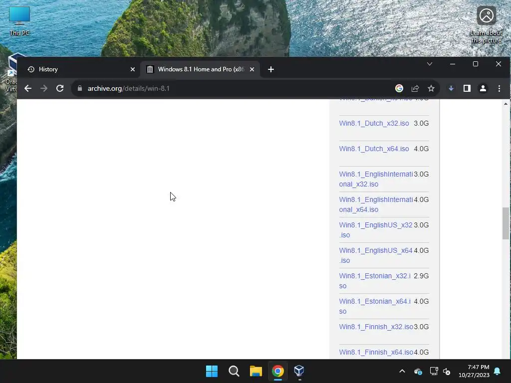Screen dimensions: 511x383
Task: Open network display tray icon
Action: point(434,371)
